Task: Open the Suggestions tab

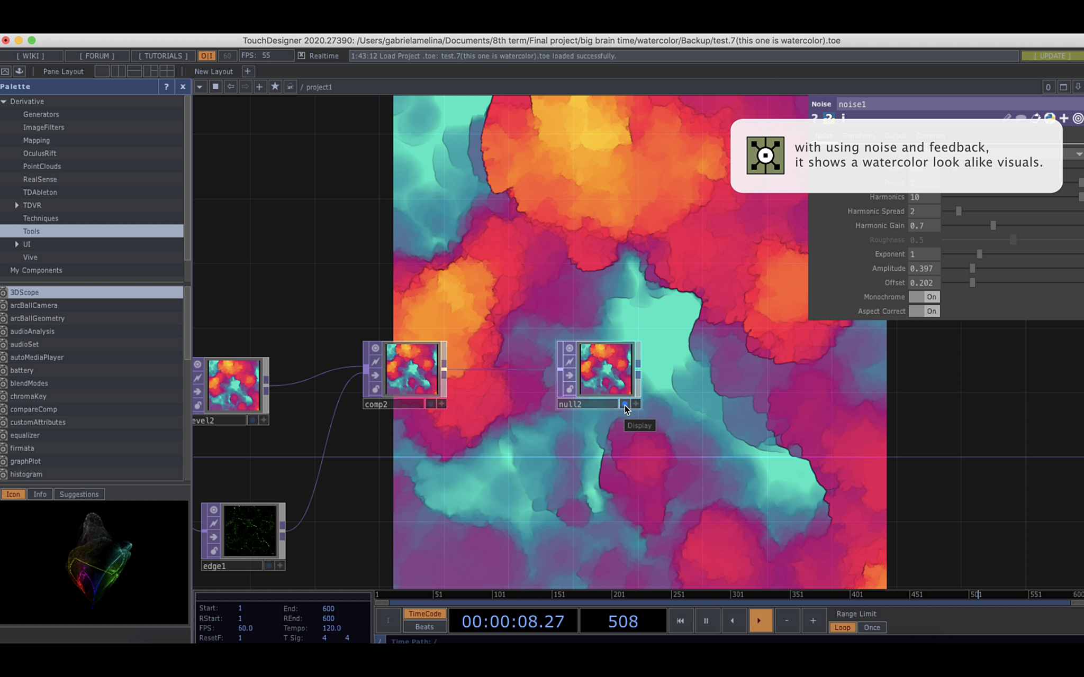Action: 79,494
